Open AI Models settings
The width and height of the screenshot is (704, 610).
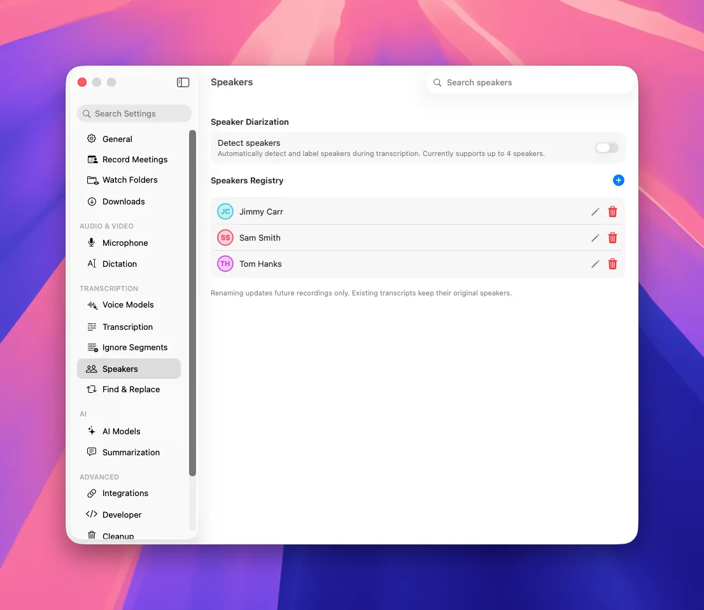(129, 431)
